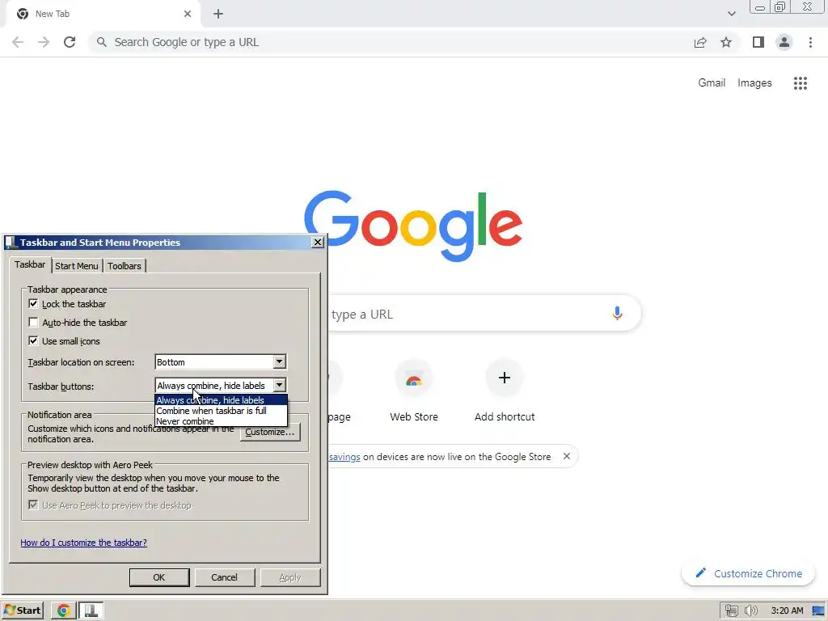
Task: Click the Add shortcut plus icon
Action: coord(505,378)
